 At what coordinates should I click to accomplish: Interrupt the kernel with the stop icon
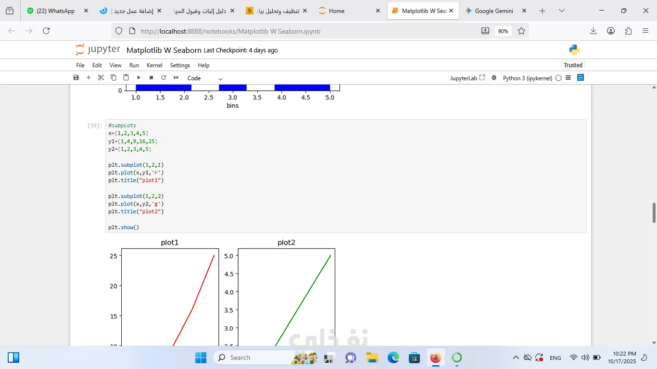151,78
